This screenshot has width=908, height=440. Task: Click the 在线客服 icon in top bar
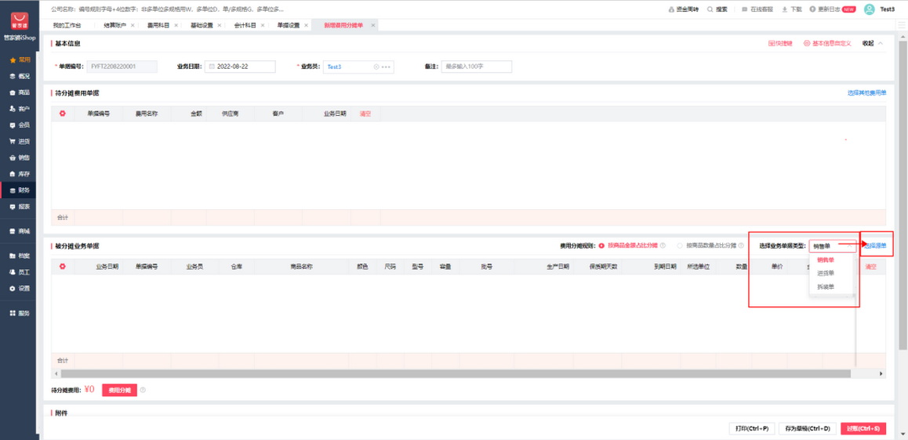[745, 9]
